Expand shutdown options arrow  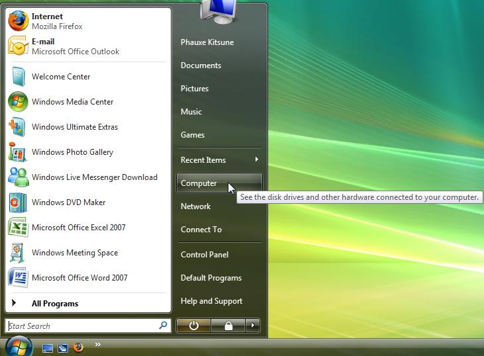pyautogui.click(x=253, y=326)
